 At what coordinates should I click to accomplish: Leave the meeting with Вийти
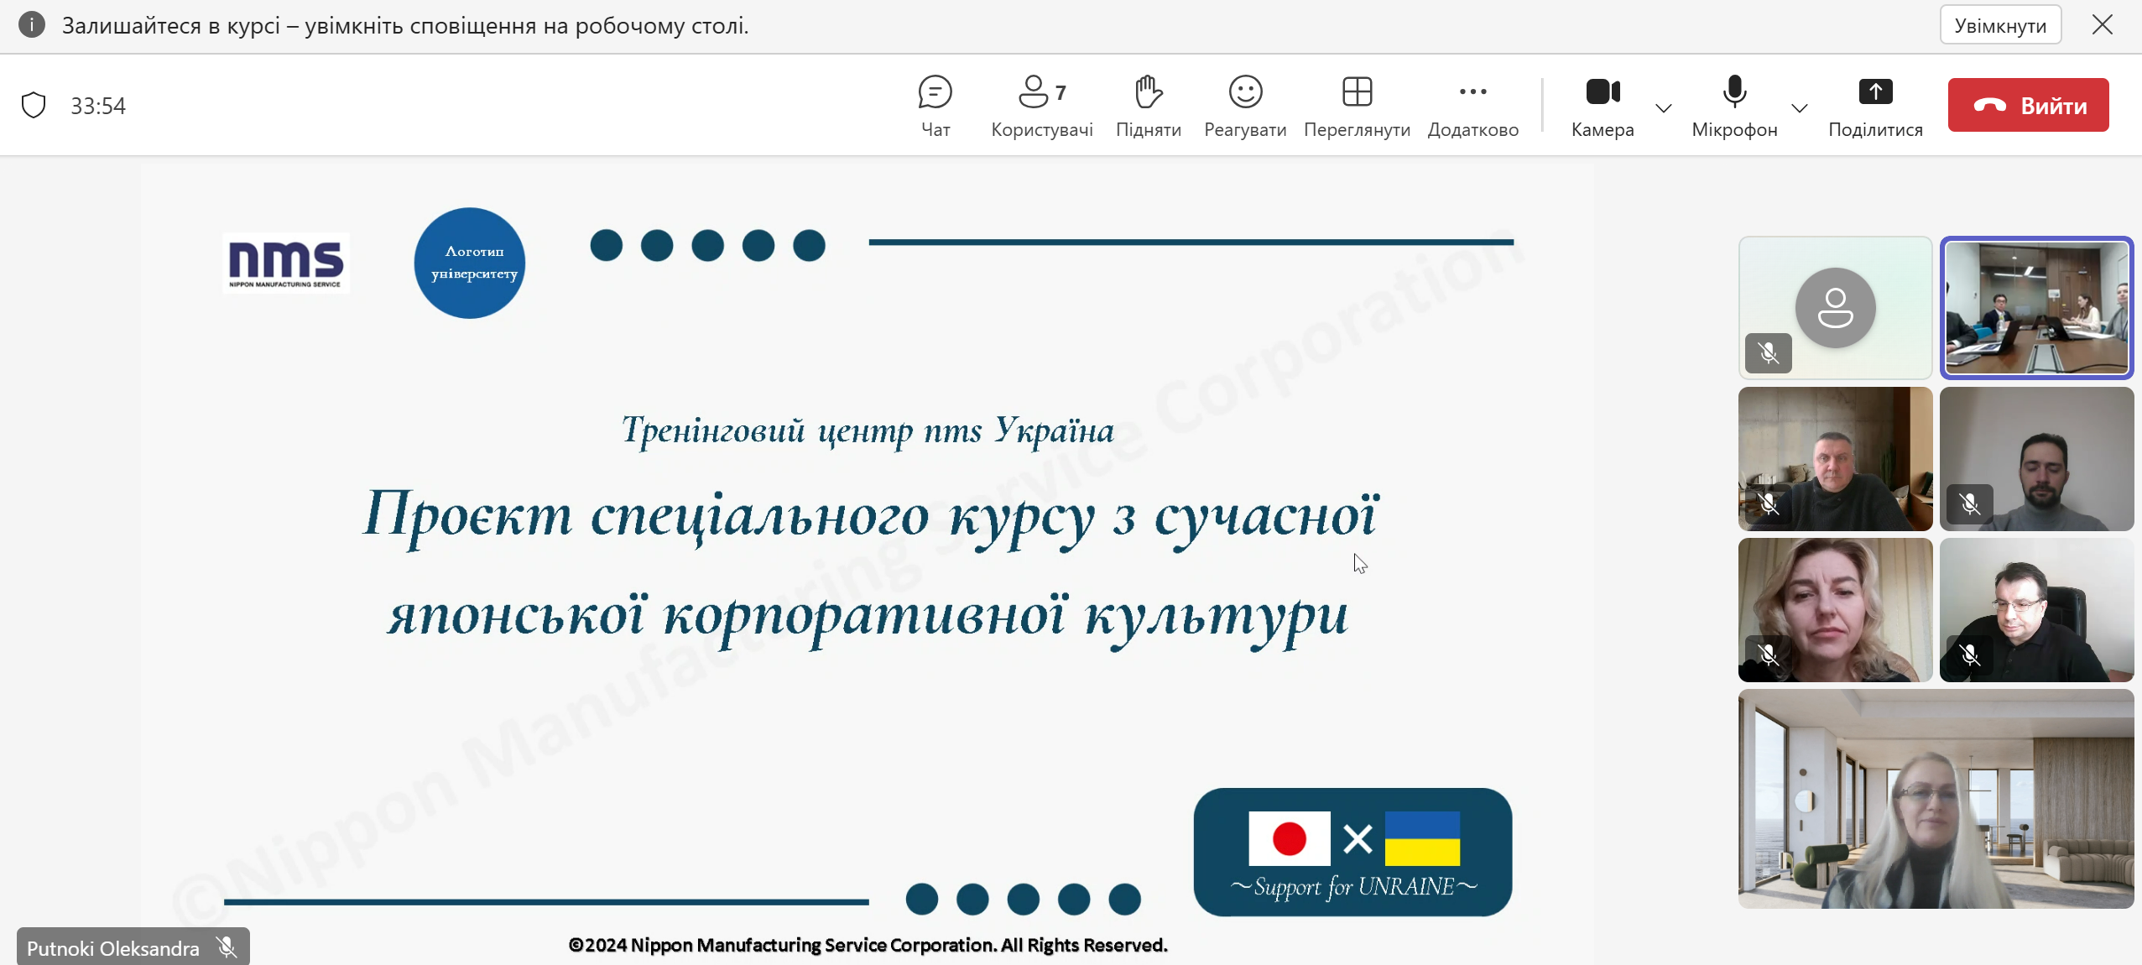click(x=2028, y=105)
